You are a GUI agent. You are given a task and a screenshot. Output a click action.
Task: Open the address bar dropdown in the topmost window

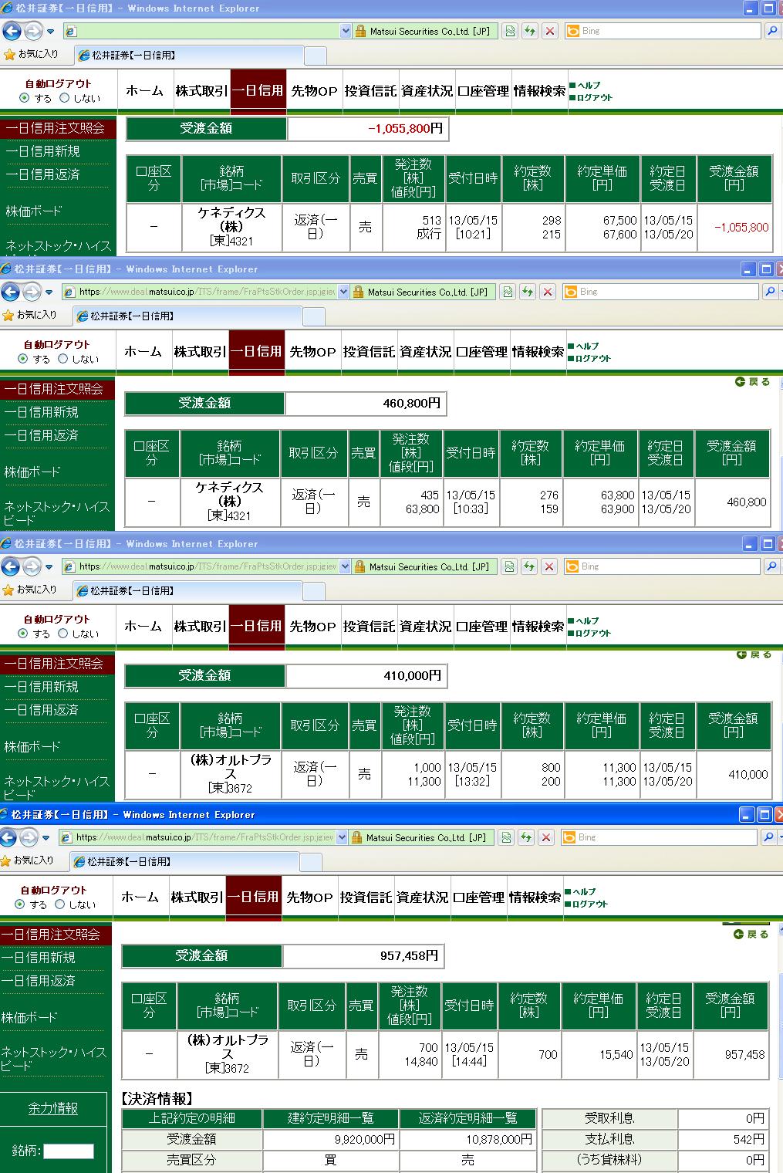(346, 32)
